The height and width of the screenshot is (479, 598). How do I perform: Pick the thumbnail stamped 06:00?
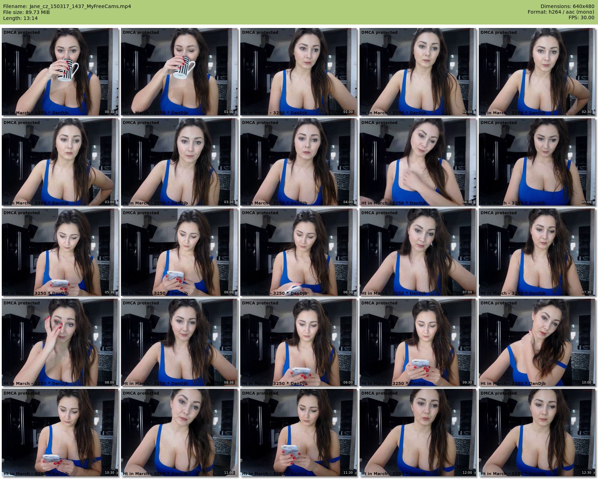(x=179, y=252)
